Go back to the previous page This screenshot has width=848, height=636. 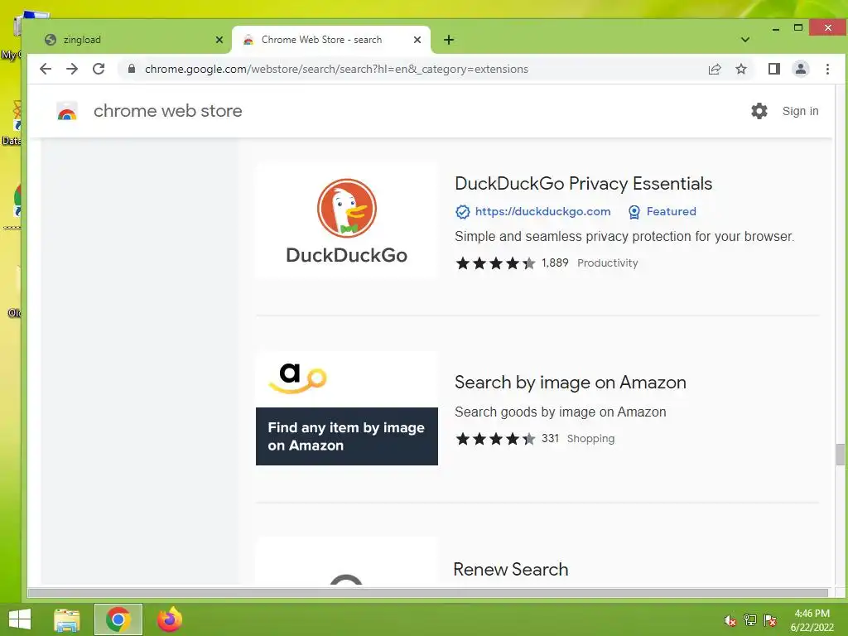46,69
